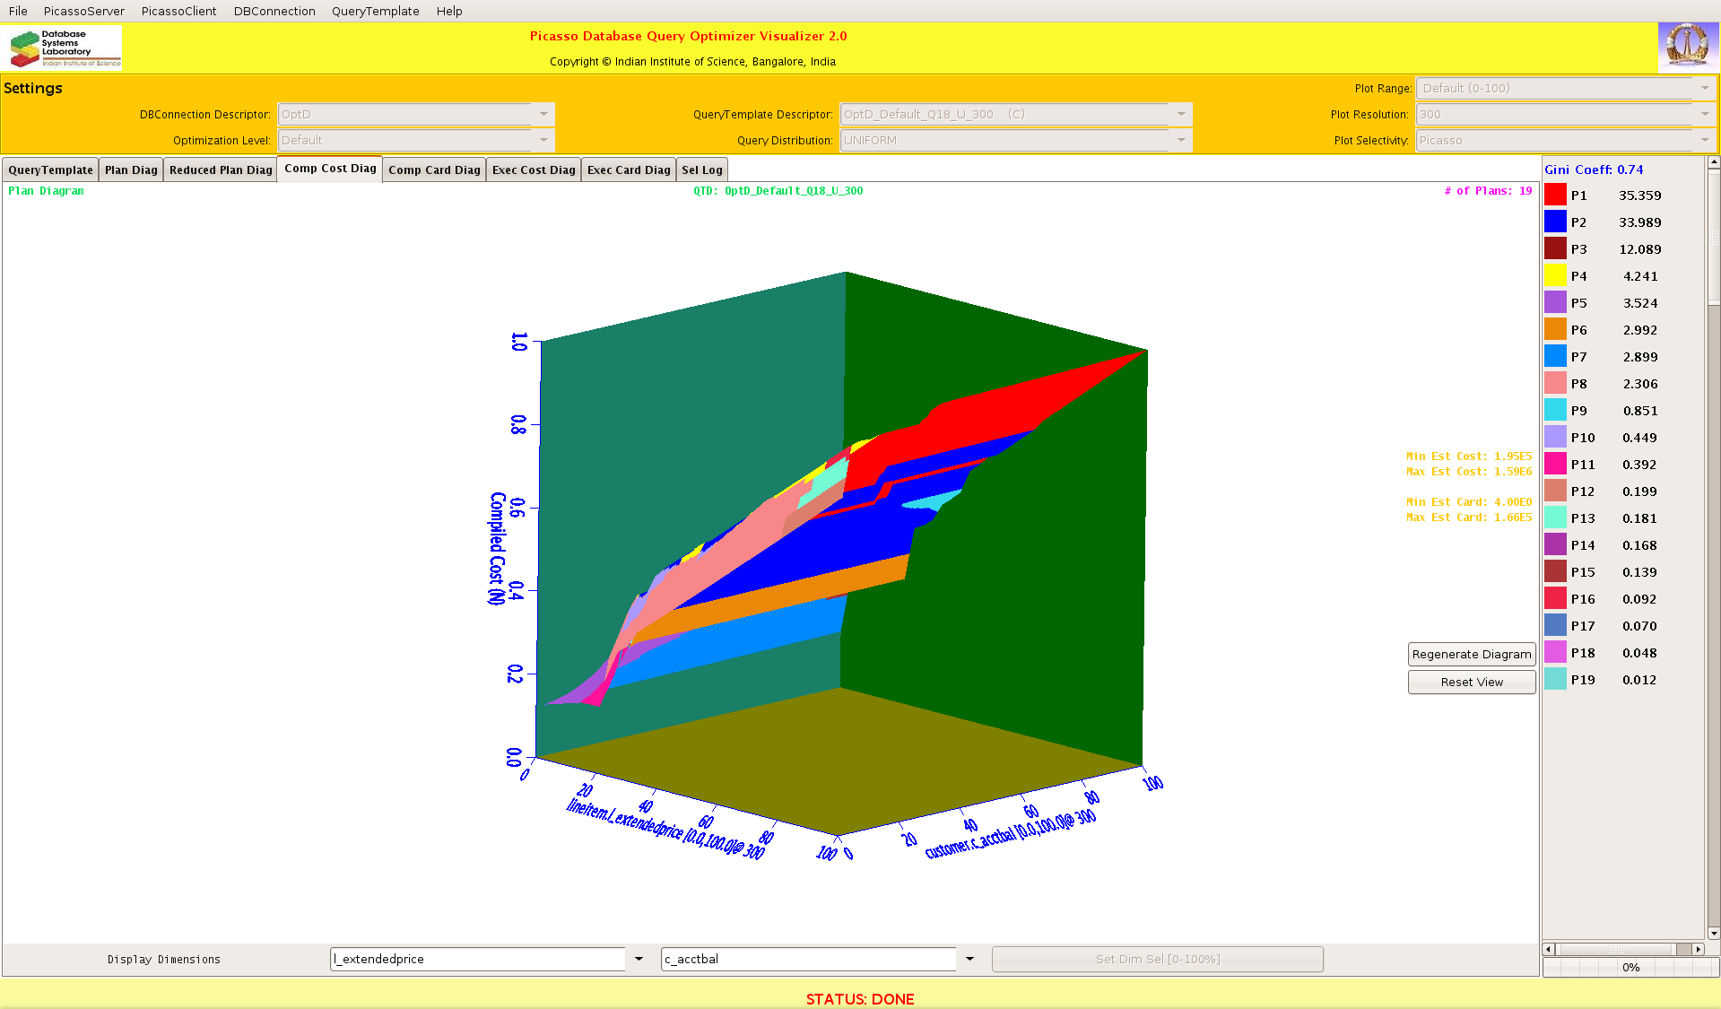Click the pink P8 plan color box
This screenshot has height=1009, width=1721.
(x=1555, y=383)
